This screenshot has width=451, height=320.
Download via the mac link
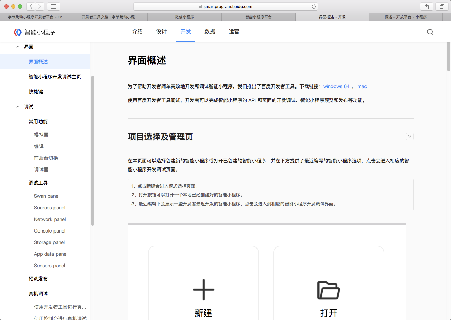(x=362, y=86)
